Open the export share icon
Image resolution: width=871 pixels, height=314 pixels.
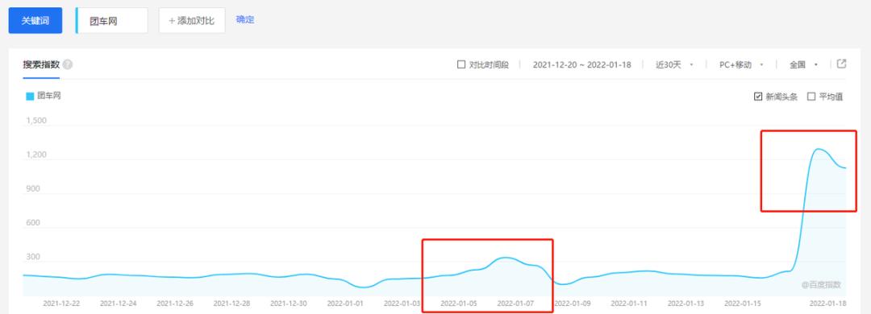pyautogui.click(x=841, y=64)
